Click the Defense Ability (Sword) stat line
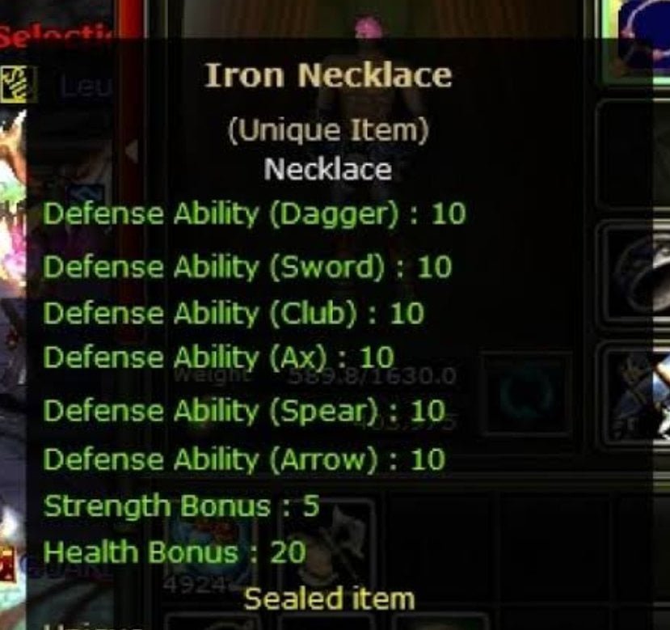Image resolution: width=670 pixels, height=630 pixels. 247,267
